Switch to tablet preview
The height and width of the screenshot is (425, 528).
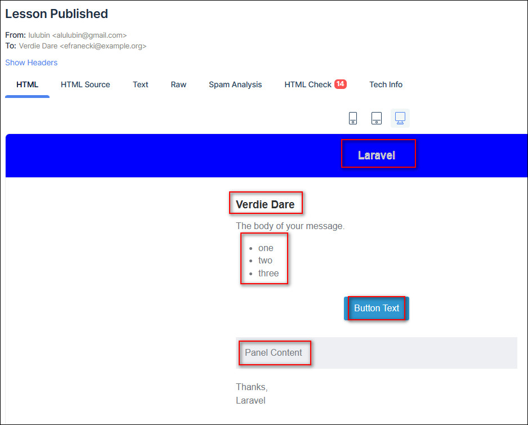click(377, 118)
